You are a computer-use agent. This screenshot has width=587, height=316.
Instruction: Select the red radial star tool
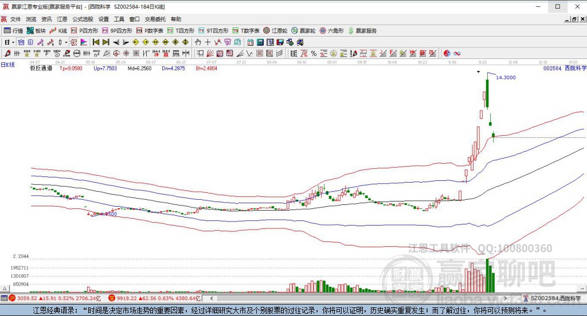pos(126,53)
